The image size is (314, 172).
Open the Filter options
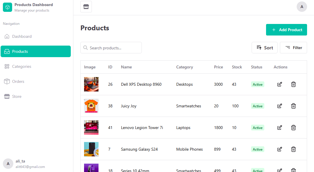[293, 48]
